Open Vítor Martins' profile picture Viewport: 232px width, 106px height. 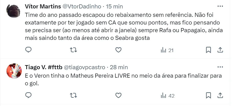tap(14, 10)
